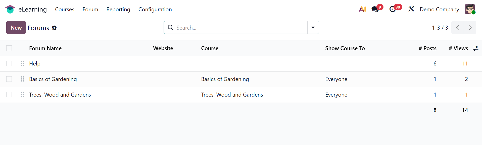
Task: Click the New button
Action: coord(16,28)
